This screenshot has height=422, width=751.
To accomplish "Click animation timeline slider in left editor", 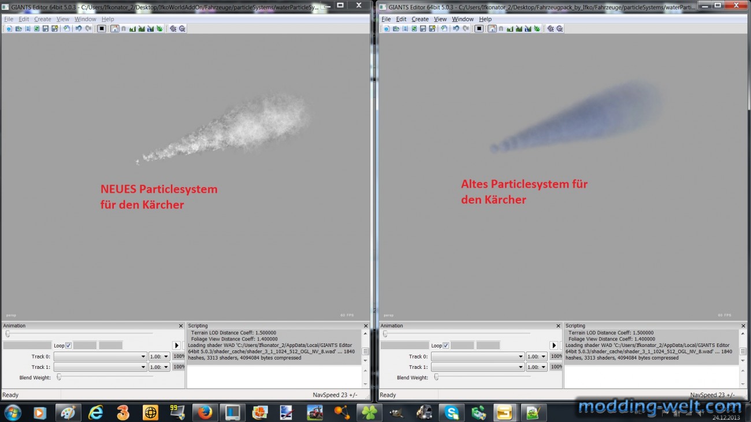I will 79,333.
